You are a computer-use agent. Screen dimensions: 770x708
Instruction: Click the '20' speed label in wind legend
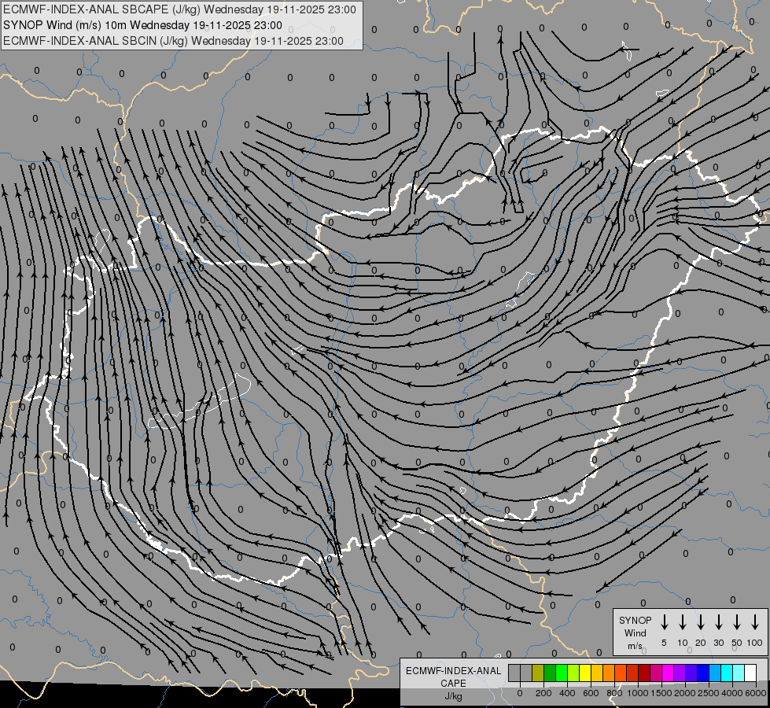click(700, 643)
